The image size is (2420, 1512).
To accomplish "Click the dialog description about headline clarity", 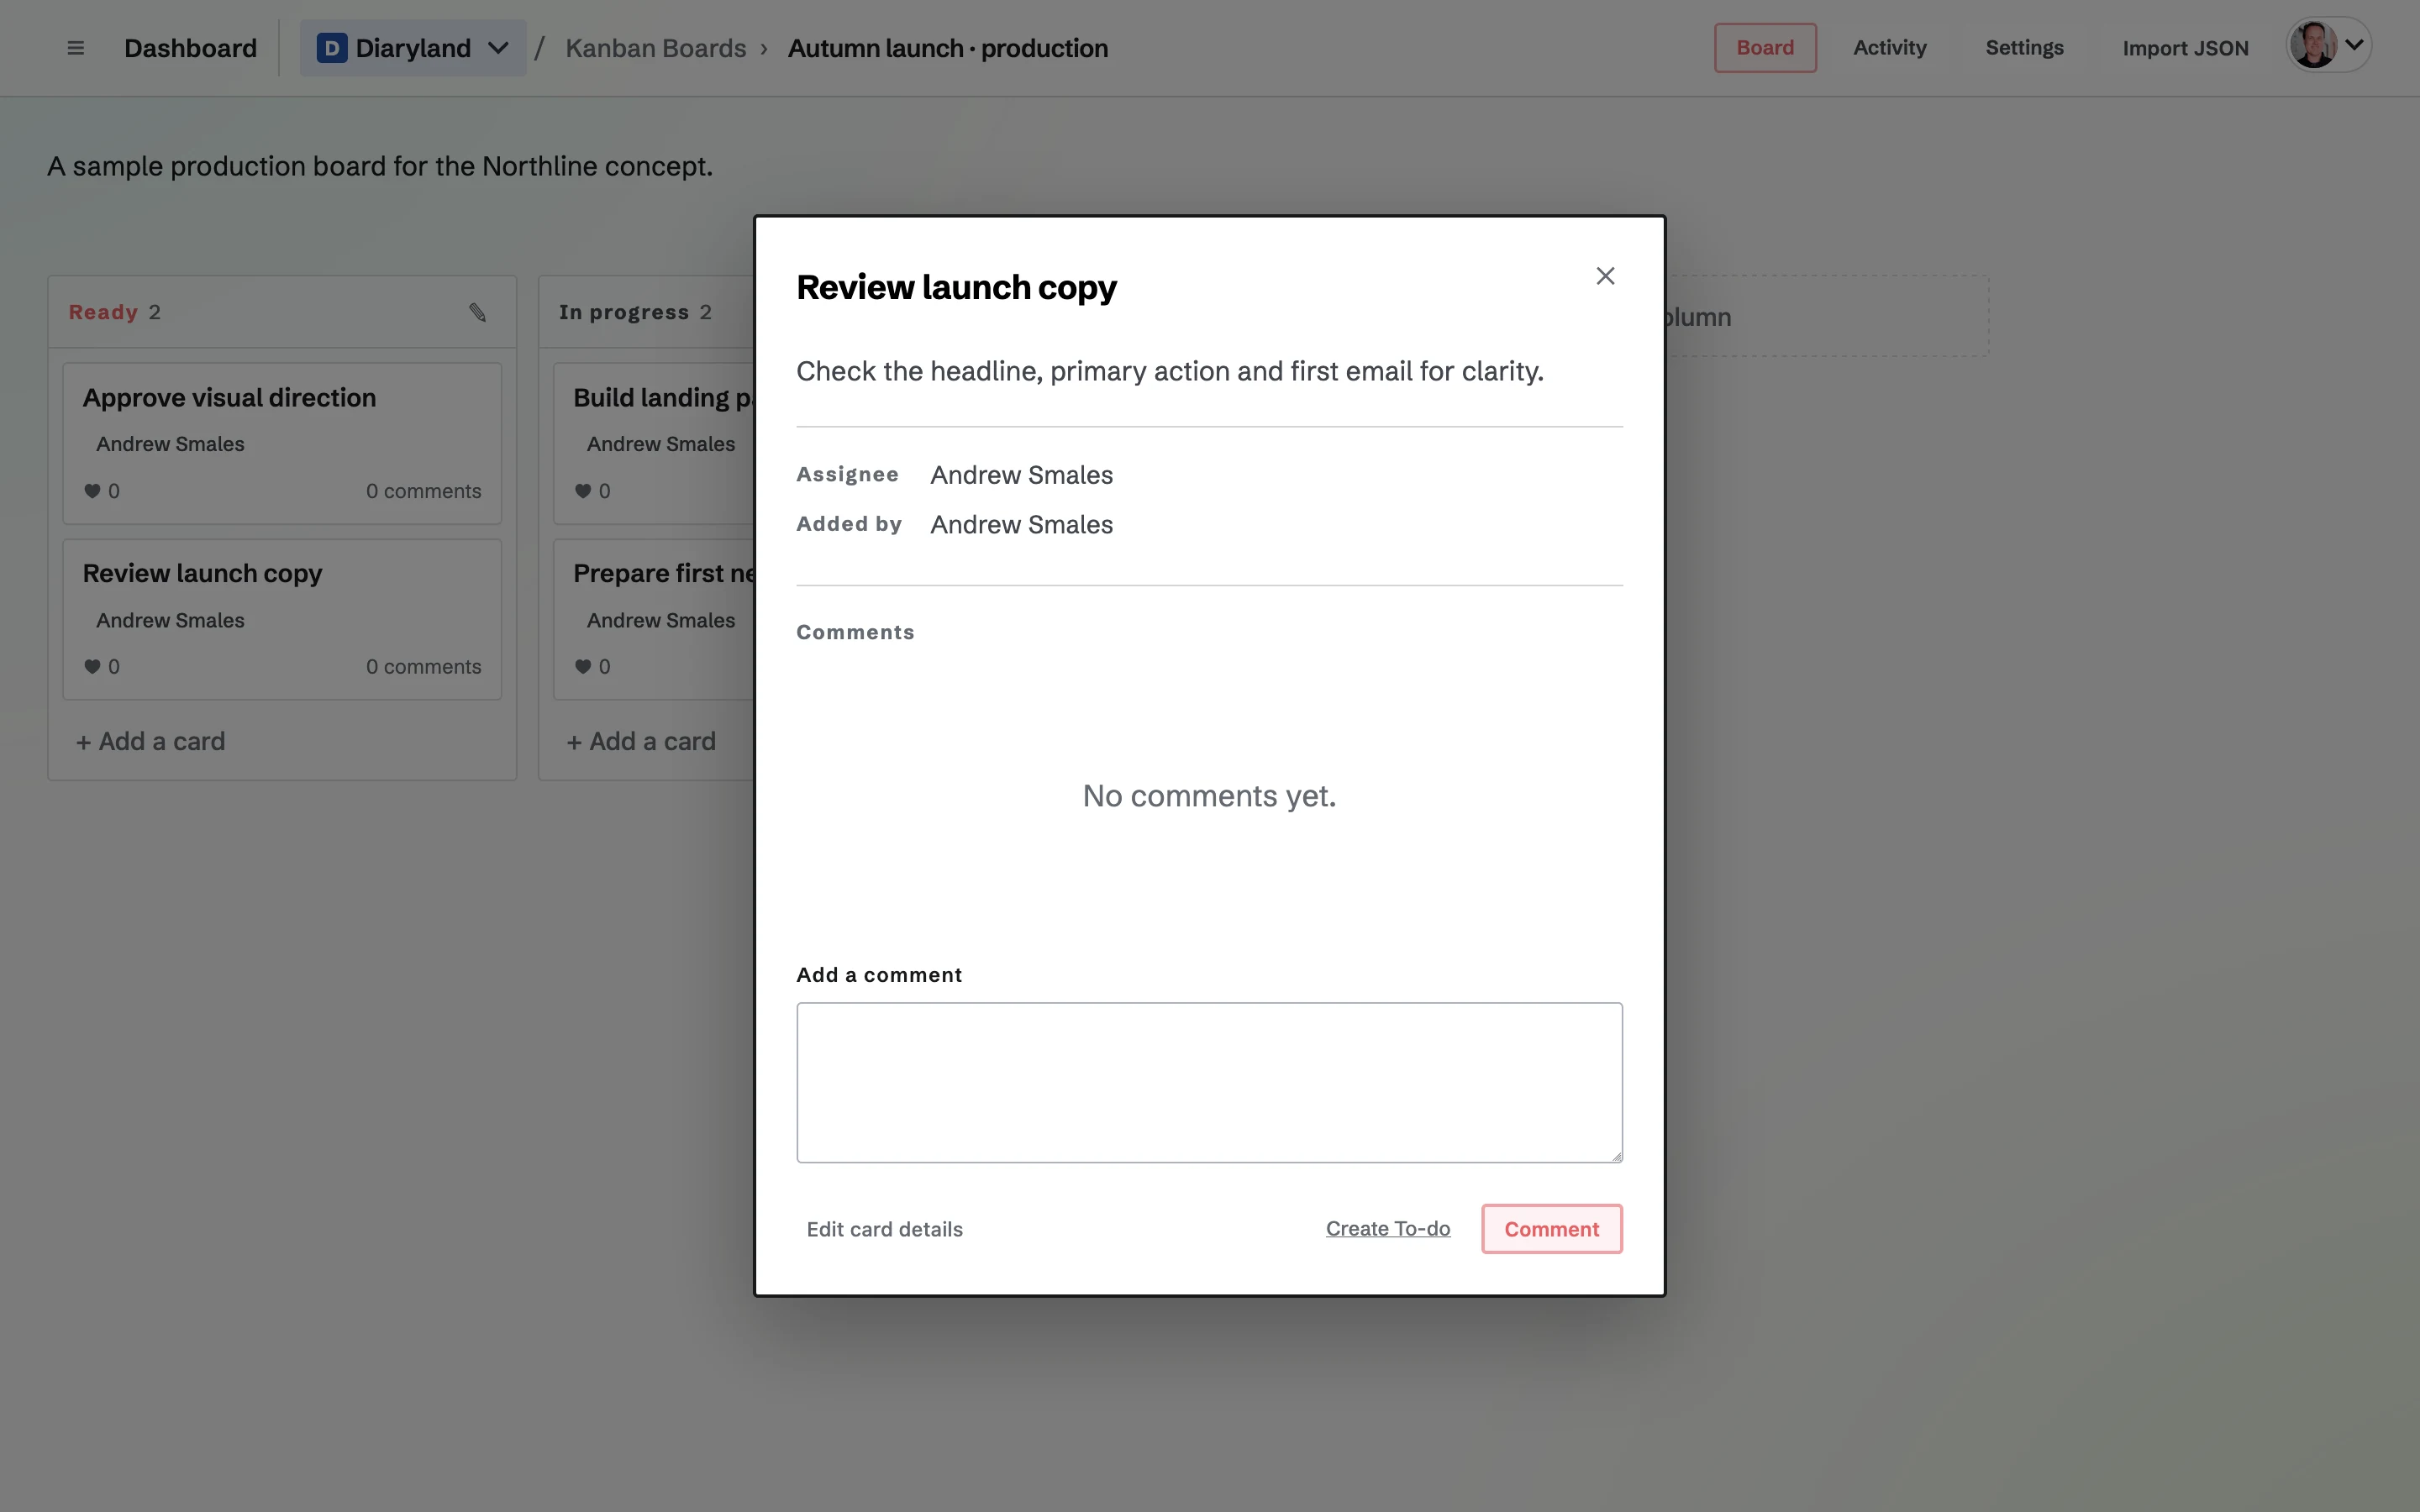I will [1169, 371].
